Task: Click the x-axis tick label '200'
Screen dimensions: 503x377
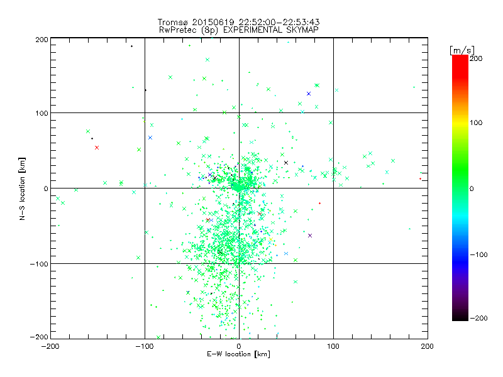Action: point(428,346)
